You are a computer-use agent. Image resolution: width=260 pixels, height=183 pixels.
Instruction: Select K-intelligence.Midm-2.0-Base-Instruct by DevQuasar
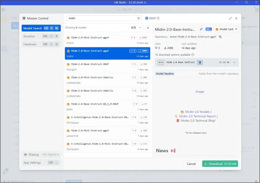[108, 120]
